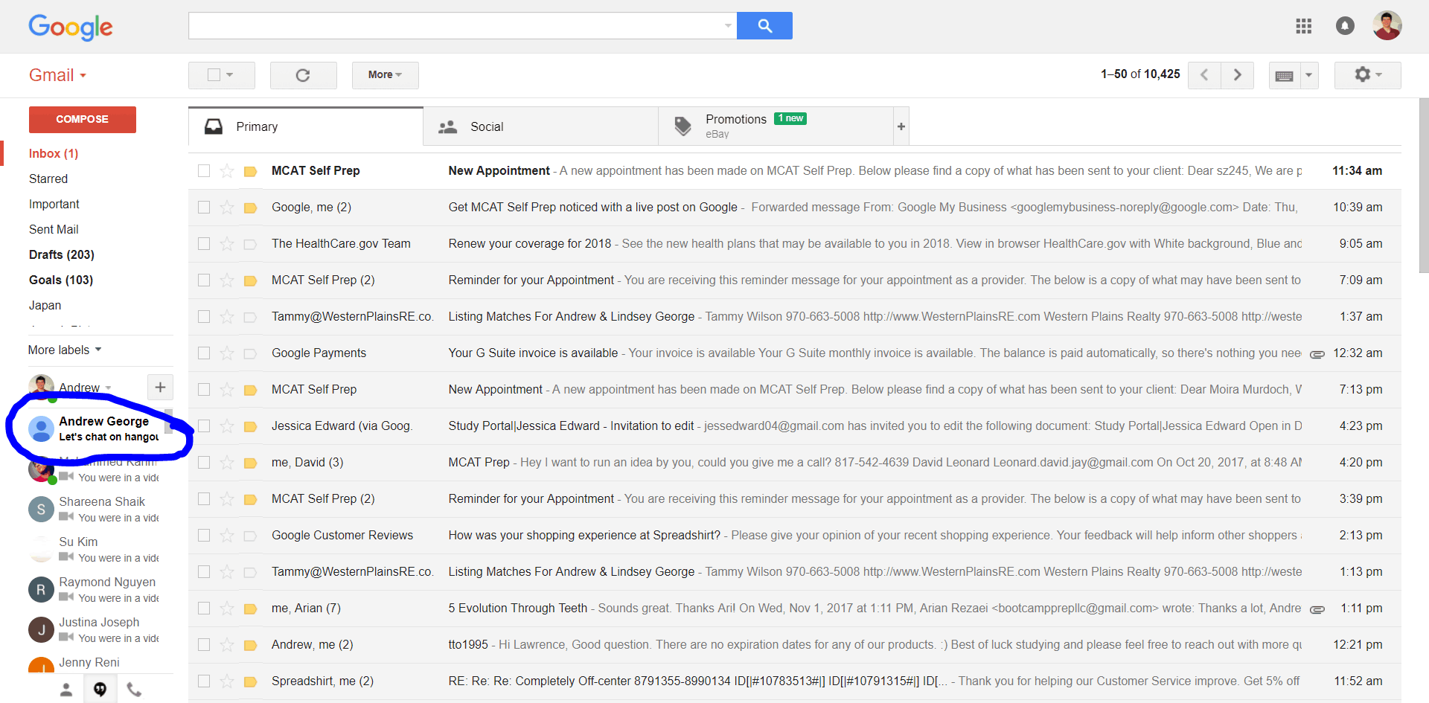1429x703 pixels.
Task: Open search options dropdown arrow
Action: click(x=728, y=26)
